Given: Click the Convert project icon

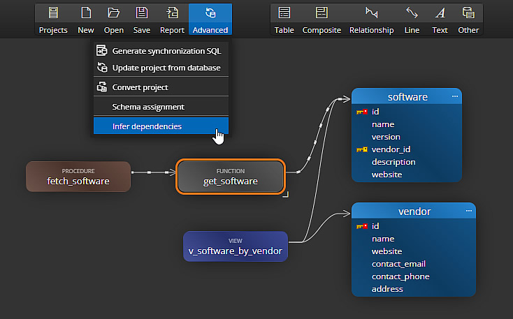Looking at the screenshot, I should 102,87.
